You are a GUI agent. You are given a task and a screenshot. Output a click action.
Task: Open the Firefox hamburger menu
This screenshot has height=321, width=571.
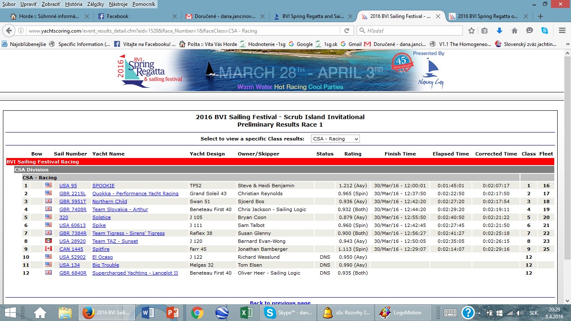[562, 31]
